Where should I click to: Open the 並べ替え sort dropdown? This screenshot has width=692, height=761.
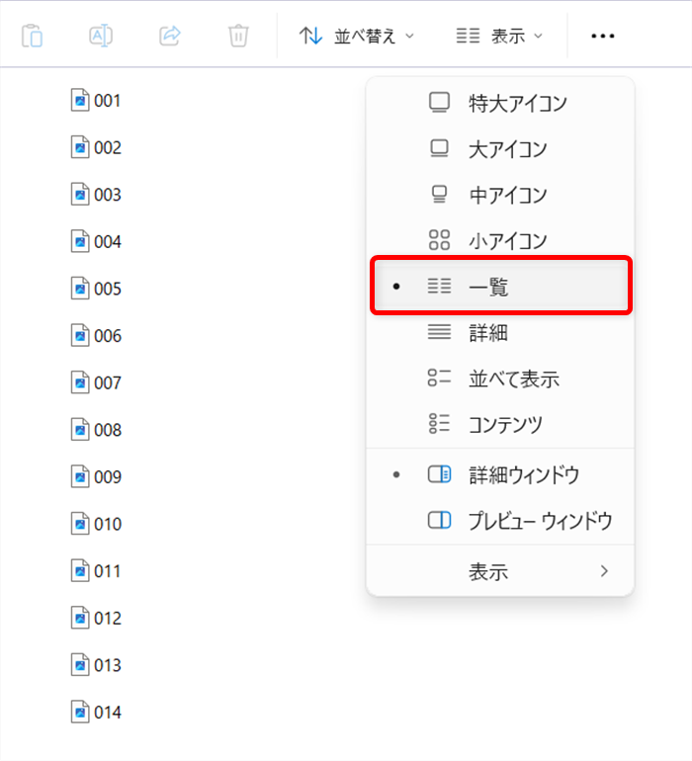[x=357, y=36]
